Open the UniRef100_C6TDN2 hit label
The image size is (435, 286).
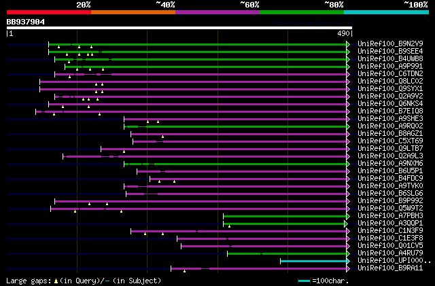(390, 73)
